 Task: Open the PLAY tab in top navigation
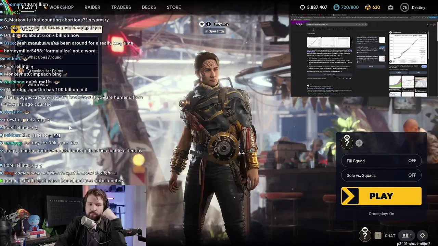(x=27, y=7)
